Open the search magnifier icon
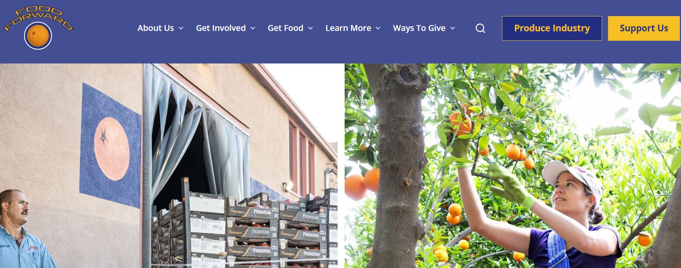The image size is (681, 268). [x=480, y=28]
